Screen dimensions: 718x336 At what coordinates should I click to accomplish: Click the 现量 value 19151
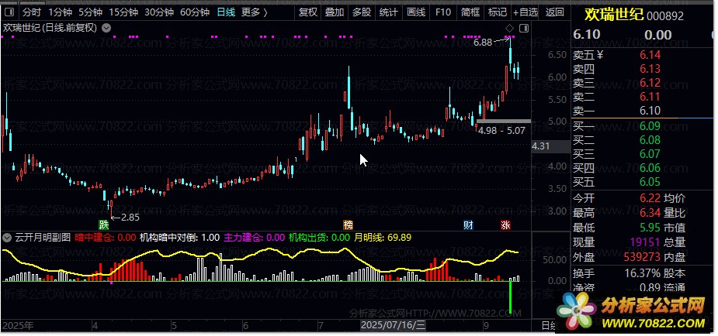[644, 242]
